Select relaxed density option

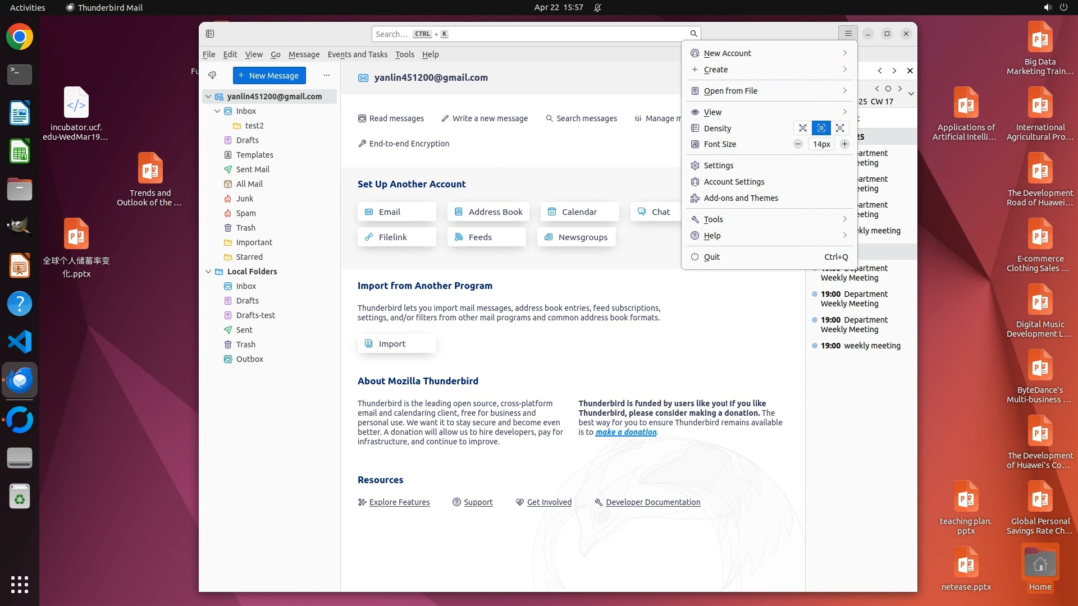(840, 128)
